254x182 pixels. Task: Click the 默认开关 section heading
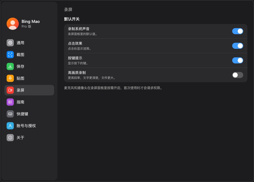(x=72, y=19)
